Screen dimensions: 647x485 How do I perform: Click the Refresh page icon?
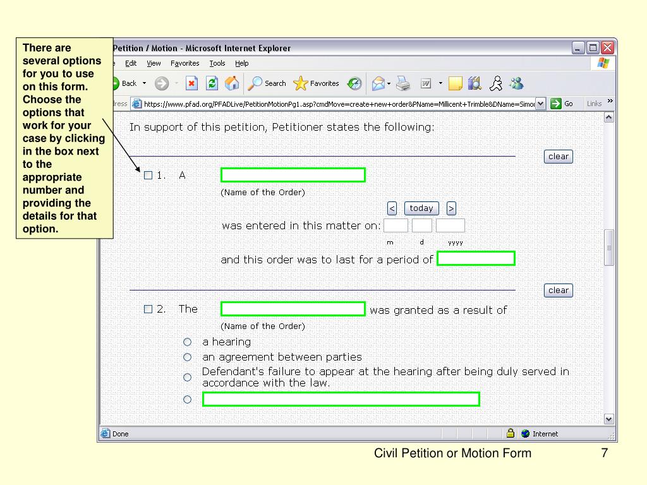[x=212, y=83]
